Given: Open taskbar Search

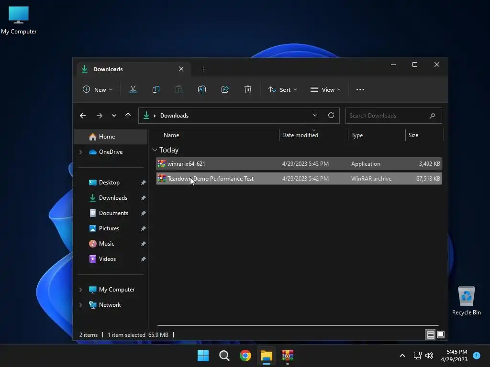Looking at the screenshot, I should click(x=224, y=356).
